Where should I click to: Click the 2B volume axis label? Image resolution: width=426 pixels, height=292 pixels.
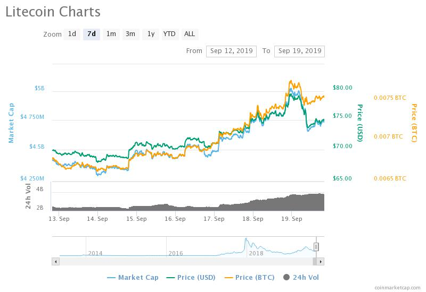click(x=39, y=208)
